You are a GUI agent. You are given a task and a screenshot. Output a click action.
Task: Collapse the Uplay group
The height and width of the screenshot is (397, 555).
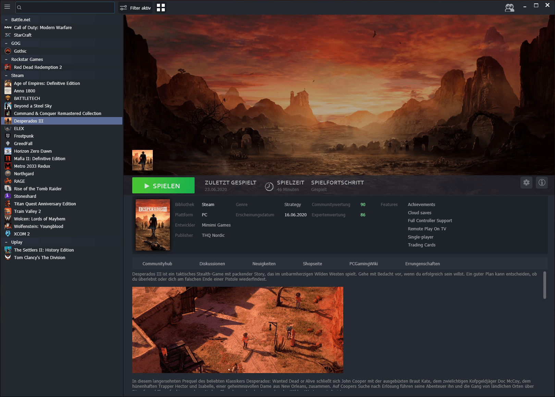coord(6,242)
